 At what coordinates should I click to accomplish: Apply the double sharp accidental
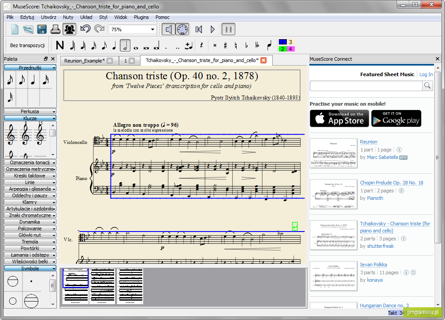point(215,45)
